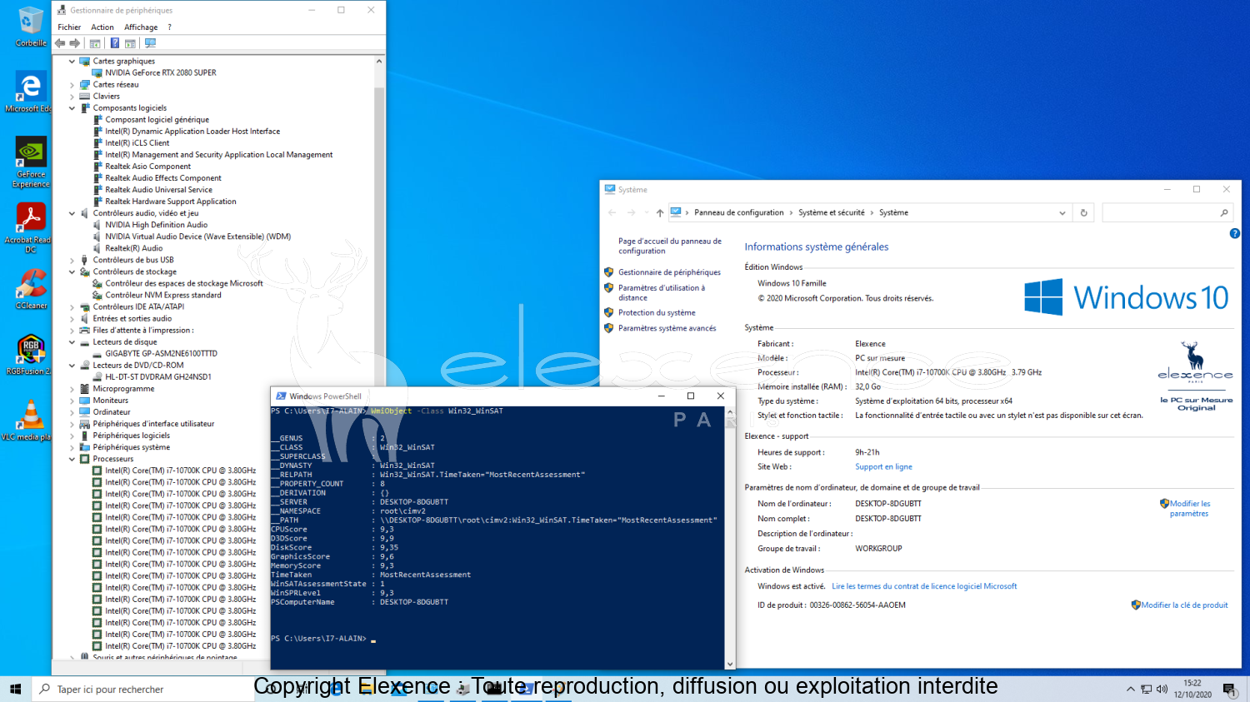The width and height of the screenshot is (1250, 702).
Task: Toggle the console tree pane icon in Device Manager
Action: (x=95, y=43)
